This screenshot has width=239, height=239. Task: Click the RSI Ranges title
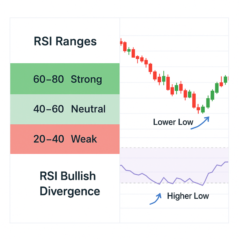coord(65,42)
